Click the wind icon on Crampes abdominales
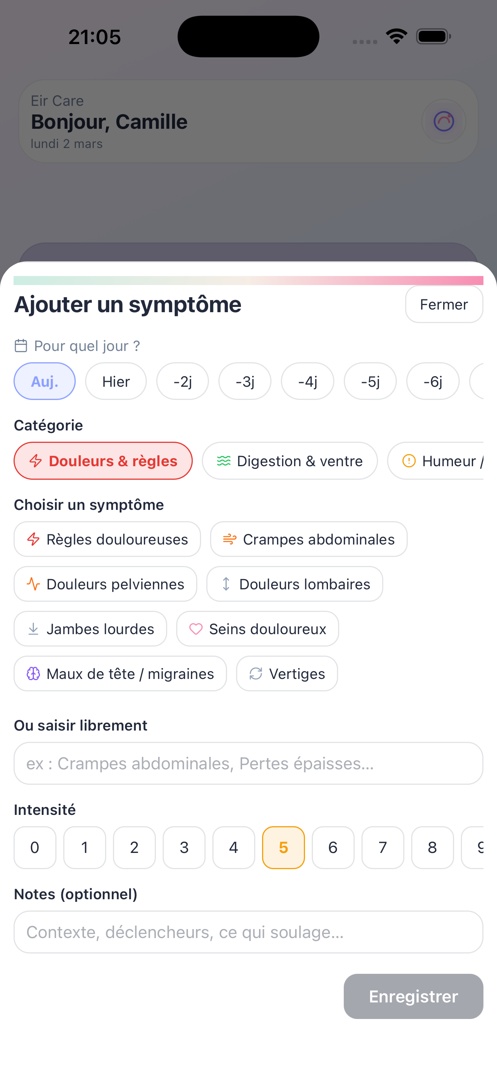497x1080 pixels. click(x=229, y=539)
